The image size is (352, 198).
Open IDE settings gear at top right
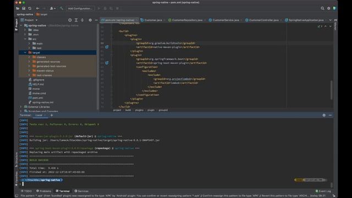point(329,8)
